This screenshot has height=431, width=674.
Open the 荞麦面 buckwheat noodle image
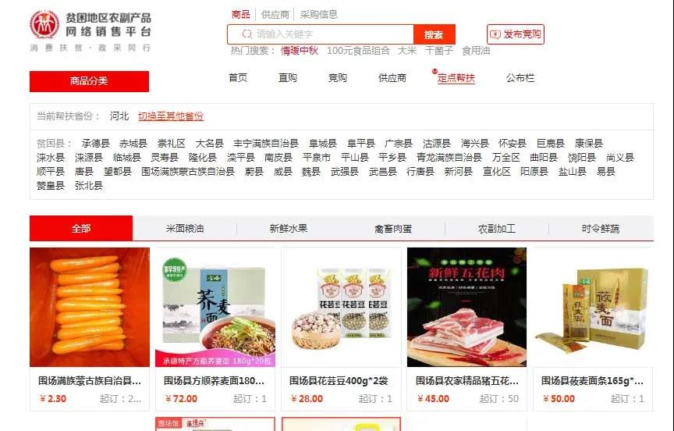pos(215,307)
